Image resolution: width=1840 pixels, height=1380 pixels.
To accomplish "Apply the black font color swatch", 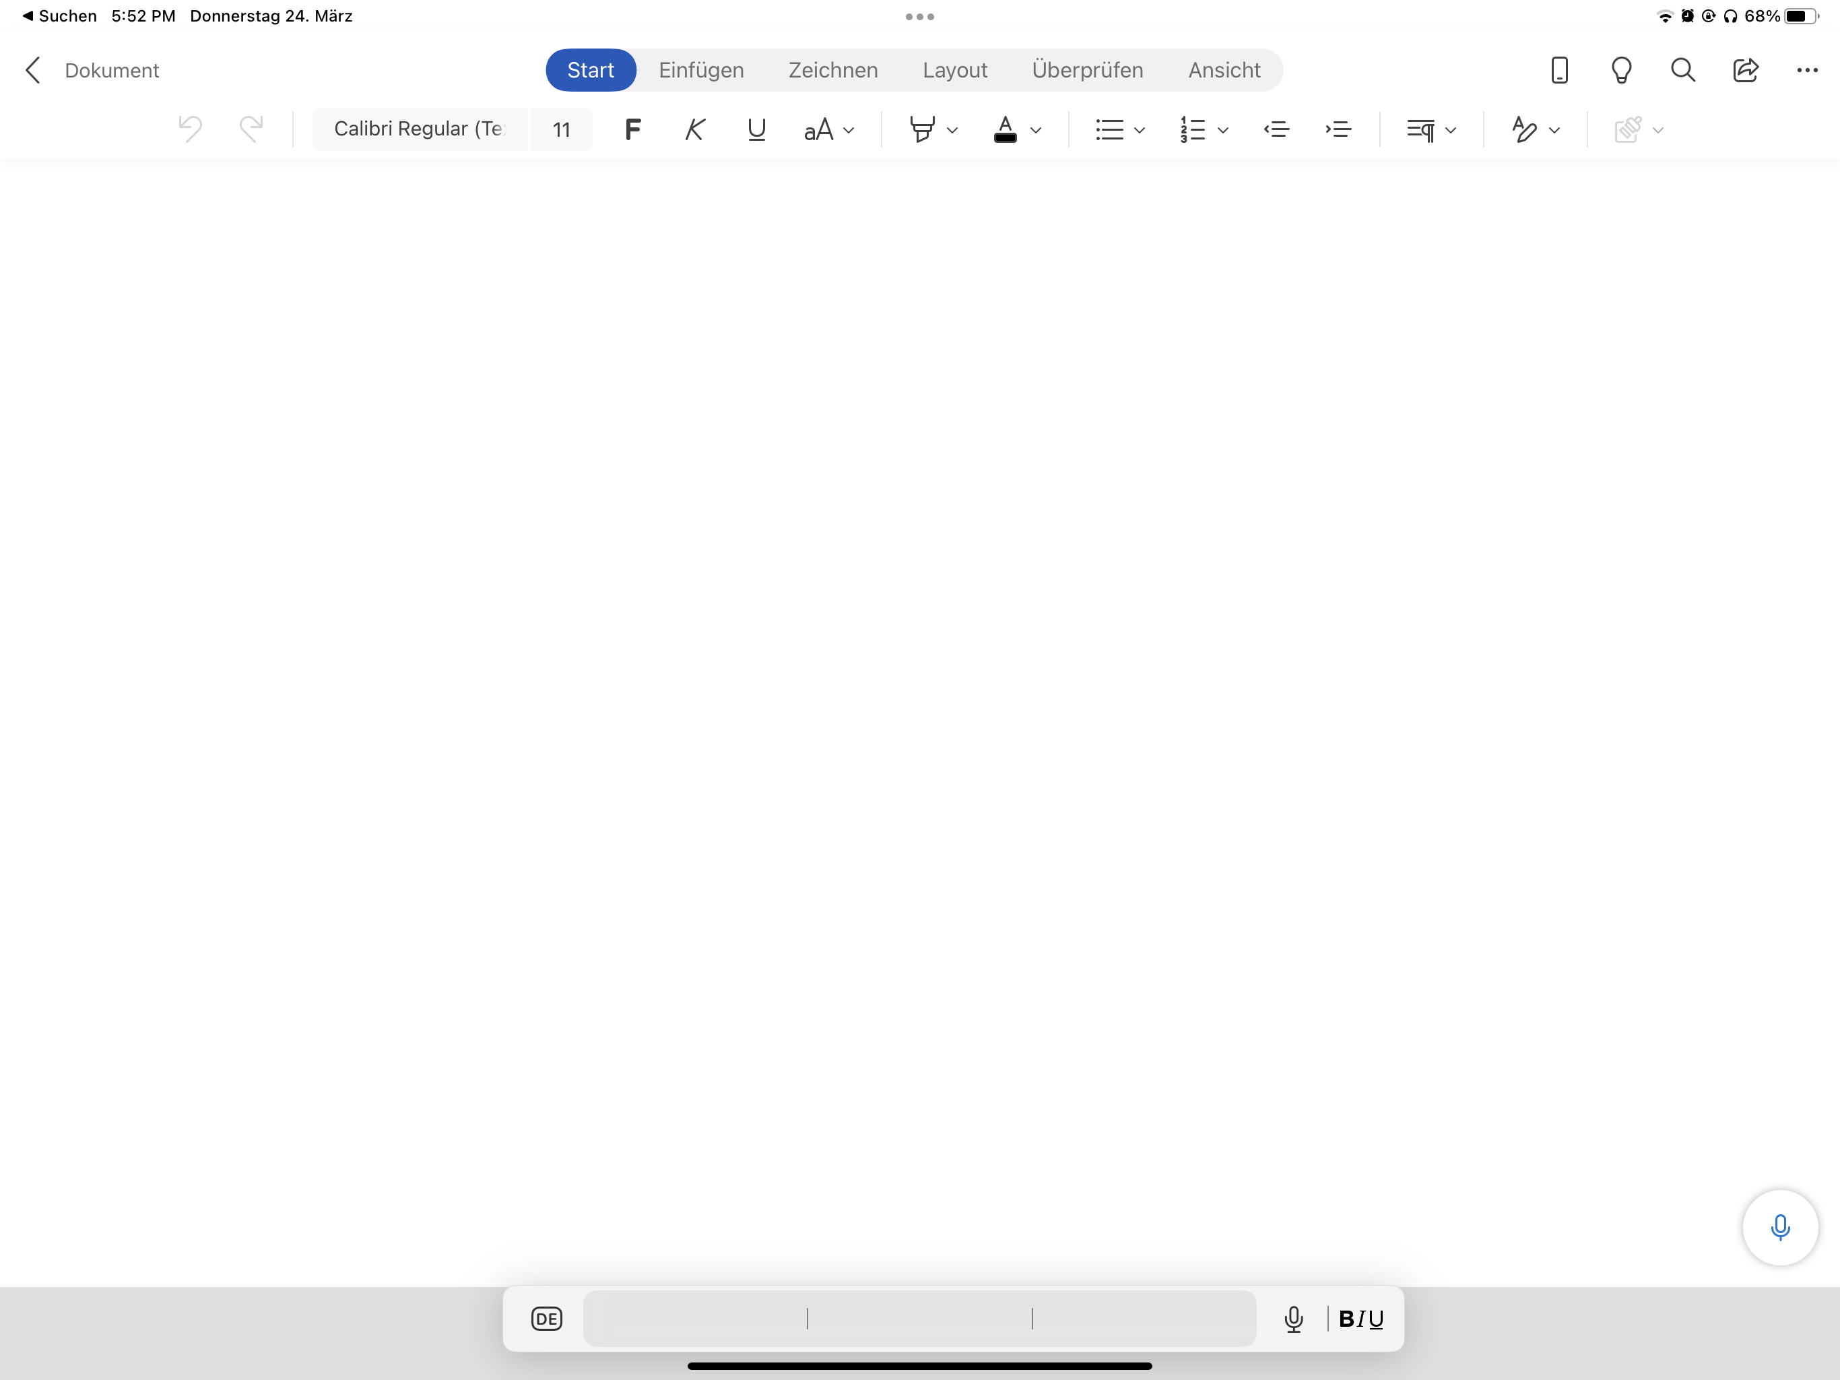I will [1005, 129].
